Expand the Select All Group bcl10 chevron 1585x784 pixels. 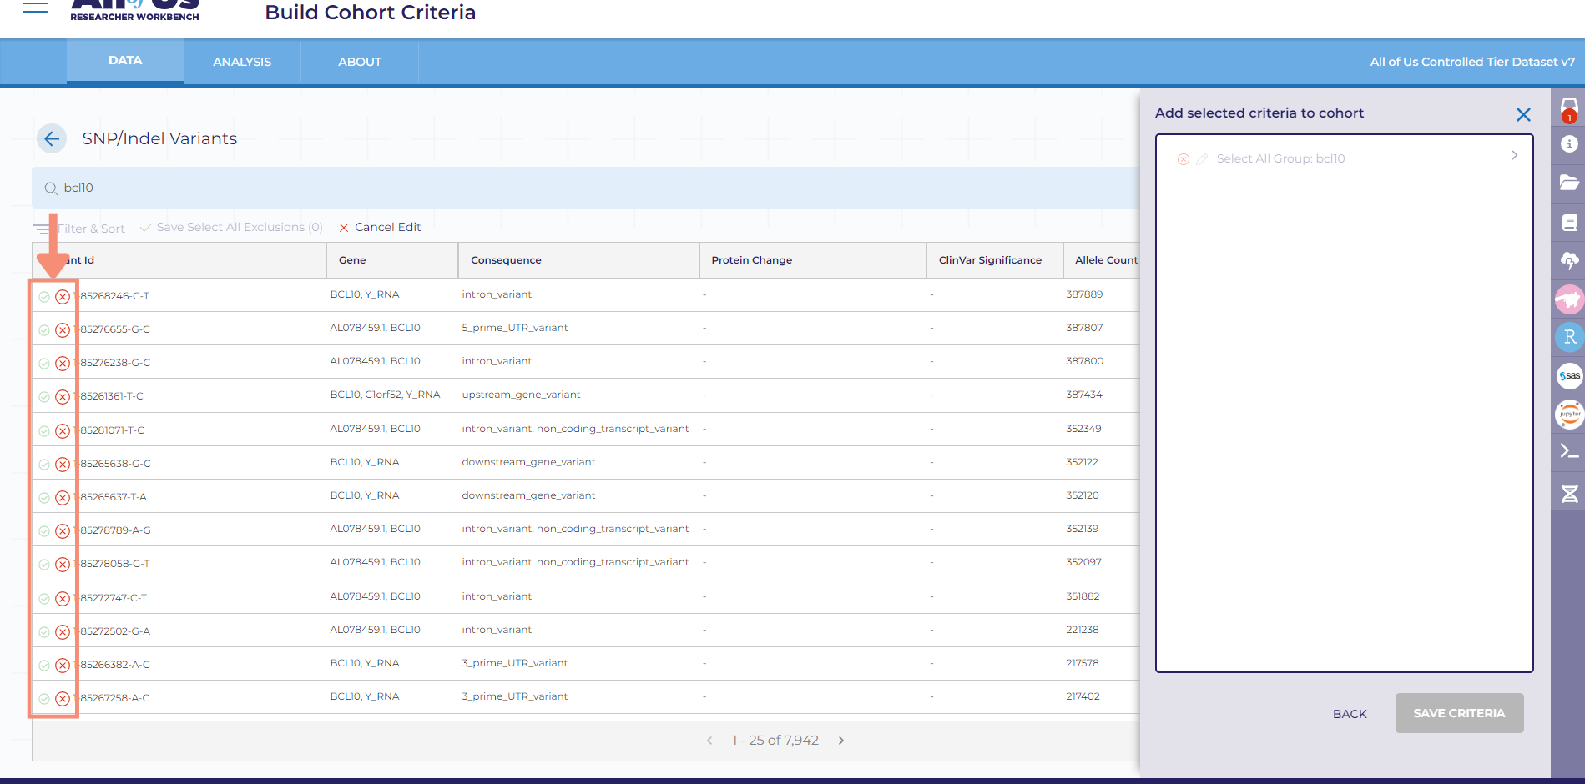pyautogui.click(x=1514, y=156)
